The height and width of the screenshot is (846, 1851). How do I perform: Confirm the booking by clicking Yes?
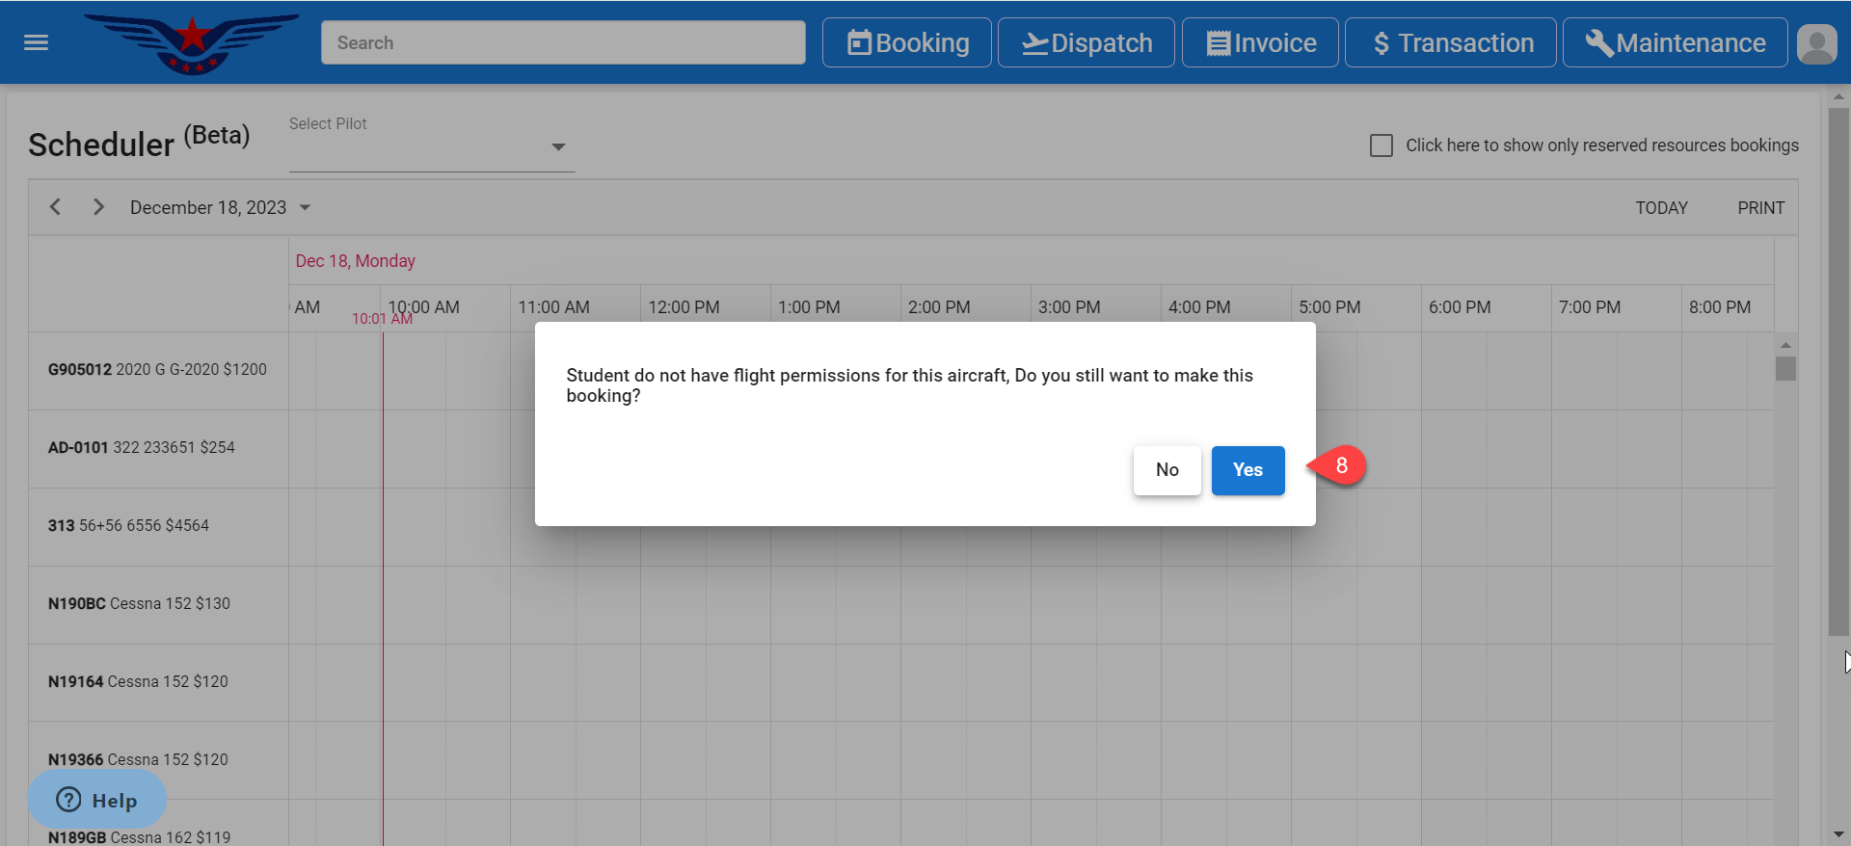(1247, 470)
